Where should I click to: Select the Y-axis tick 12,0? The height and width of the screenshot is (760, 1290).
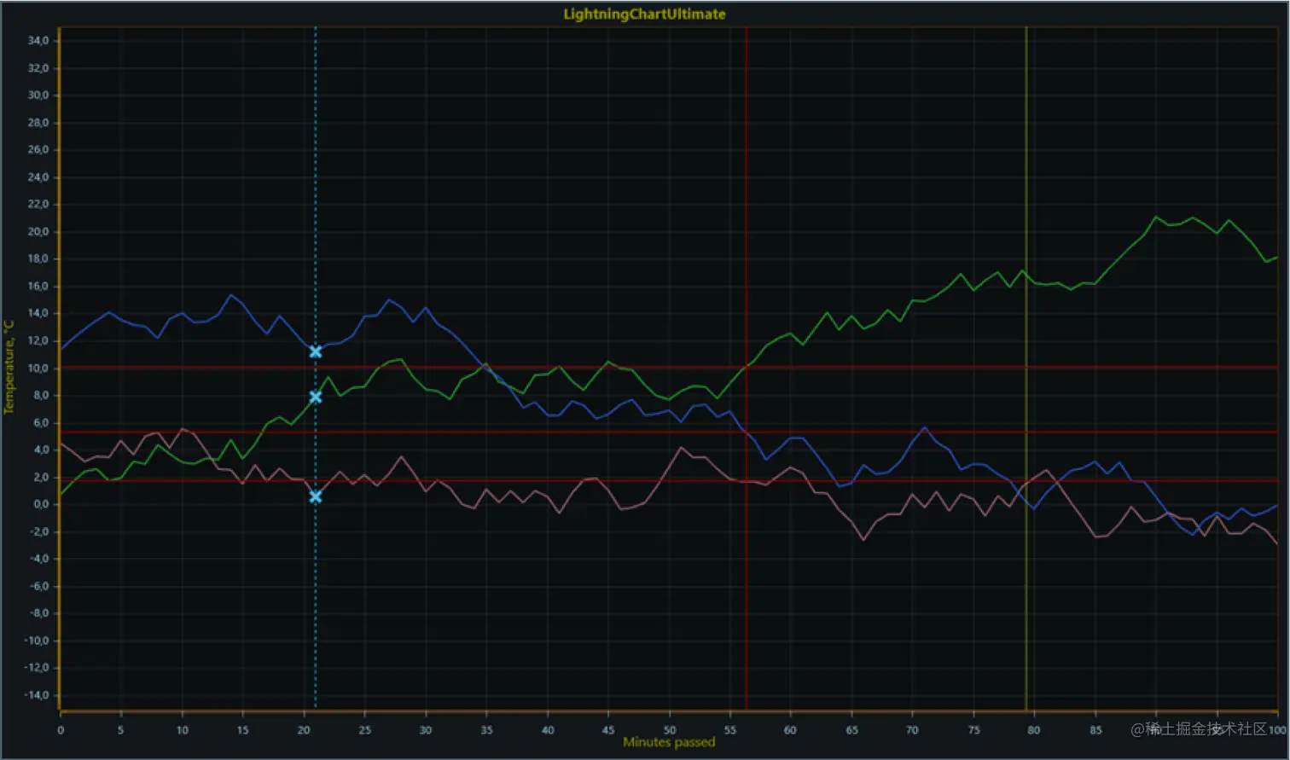(x=38, y=341)
